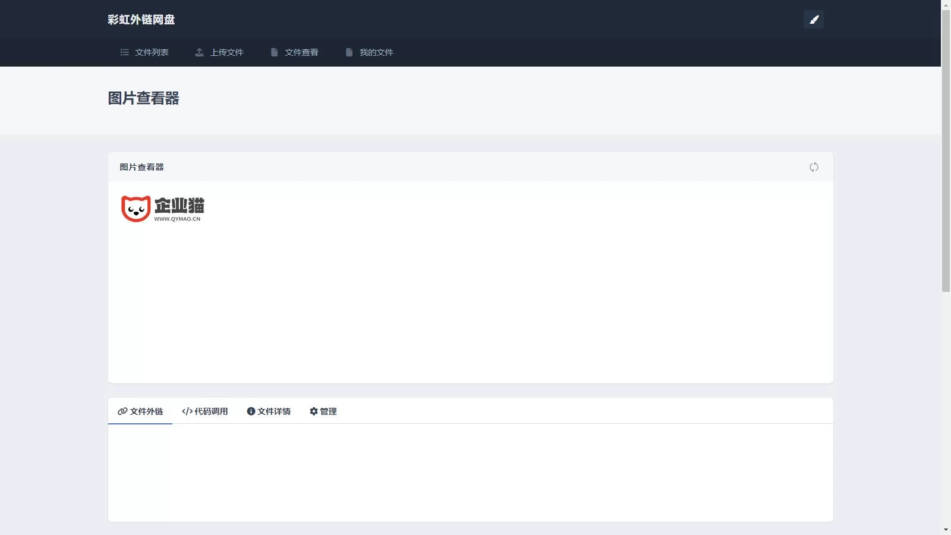Viewport: 951px width, 535px height.
Task: Click the document icon beside 我的文件
Action: pos(349,52)
